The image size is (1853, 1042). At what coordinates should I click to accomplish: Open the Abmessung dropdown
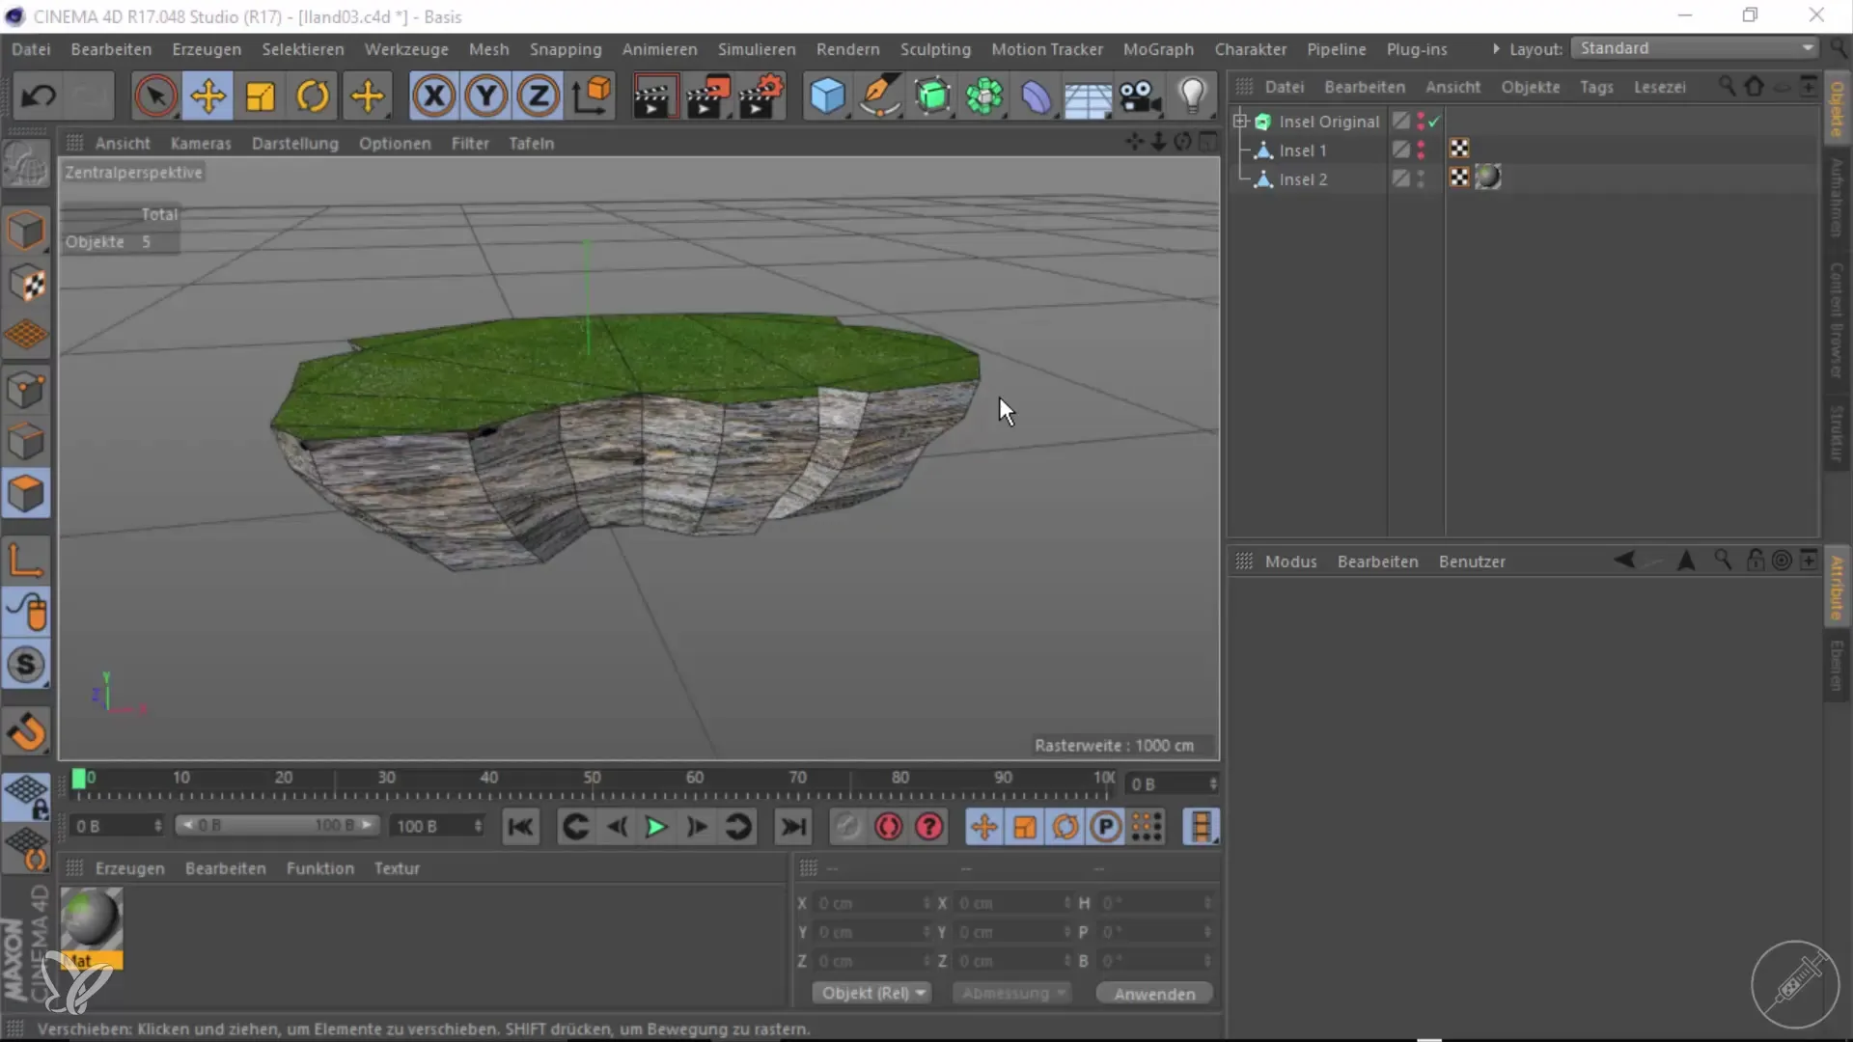click(x=1012, y=993)
